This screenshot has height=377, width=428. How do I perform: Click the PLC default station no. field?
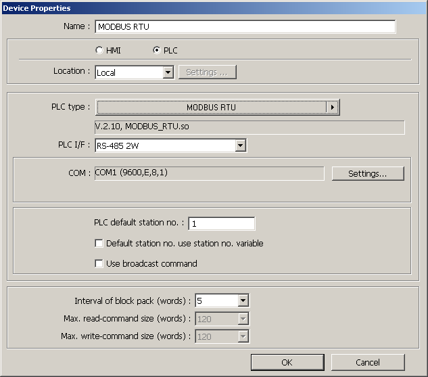click(222, 224)
